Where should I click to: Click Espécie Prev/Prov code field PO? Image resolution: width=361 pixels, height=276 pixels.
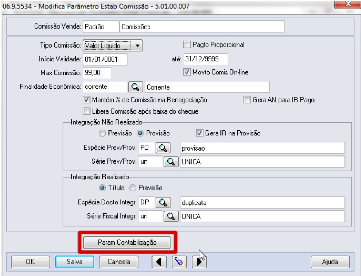147,148
